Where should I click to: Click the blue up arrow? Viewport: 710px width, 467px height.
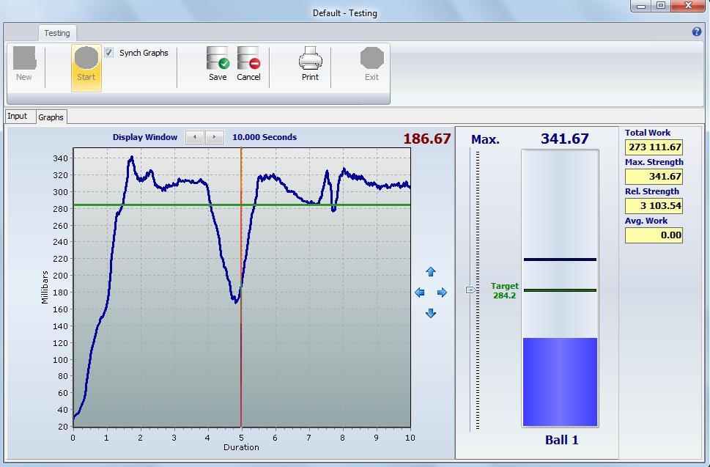431,272
